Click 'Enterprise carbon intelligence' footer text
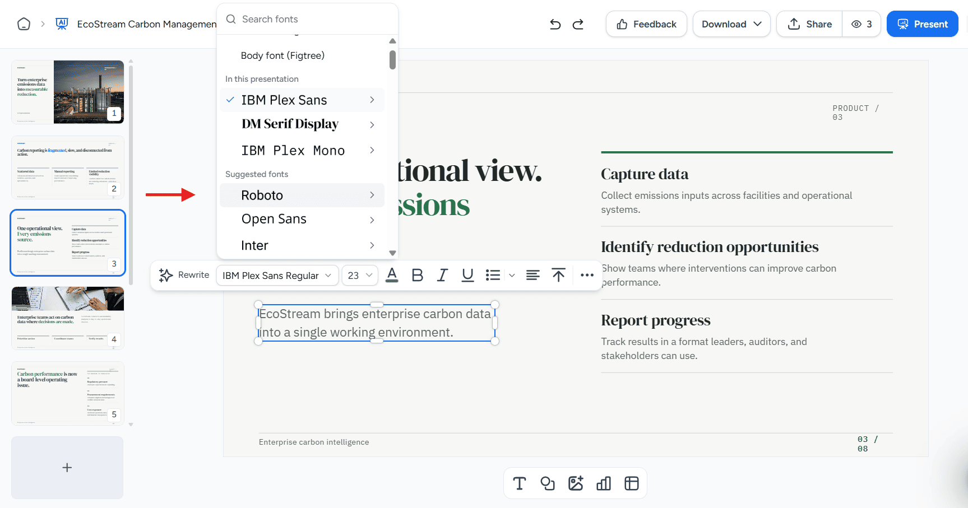Screen dimensions: 968x508 click(314, 442)
